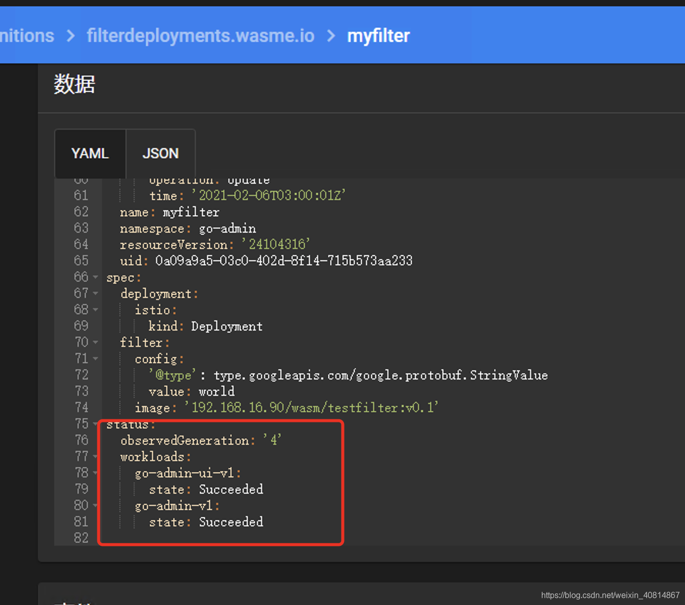Image resolution: width=685 pixels, height=605 pixels.
Task: Open filterdeployments.wasme.io breadcrumb link
Action: tap(200, 36)
